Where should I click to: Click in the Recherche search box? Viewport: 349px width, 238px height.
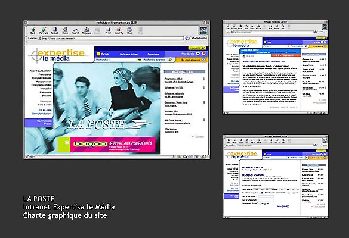(x=123, y=59)
